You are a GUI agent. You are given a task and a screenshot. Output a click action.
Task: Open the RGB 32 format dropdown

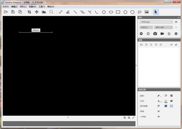point(146,27)
